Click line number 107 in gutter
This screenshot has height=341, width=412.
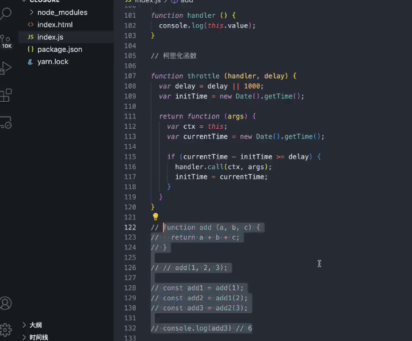tap(130, 76)
